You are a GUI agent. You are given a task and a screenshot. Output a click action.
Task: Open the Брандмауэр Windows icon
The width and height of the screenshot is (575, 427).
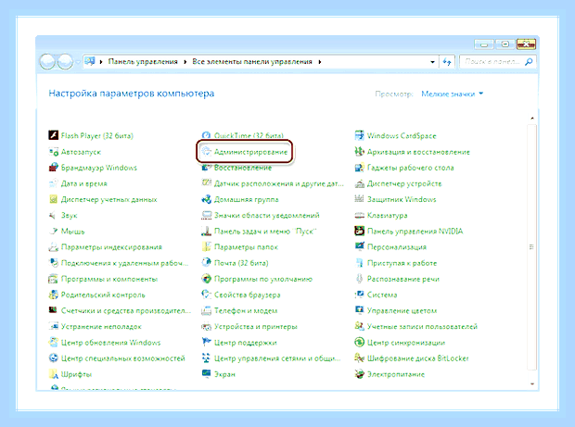54,168
